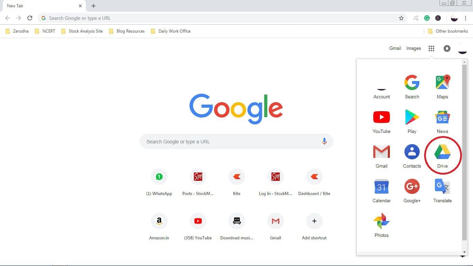Start voice search with microphone icon

click(324, 141)
